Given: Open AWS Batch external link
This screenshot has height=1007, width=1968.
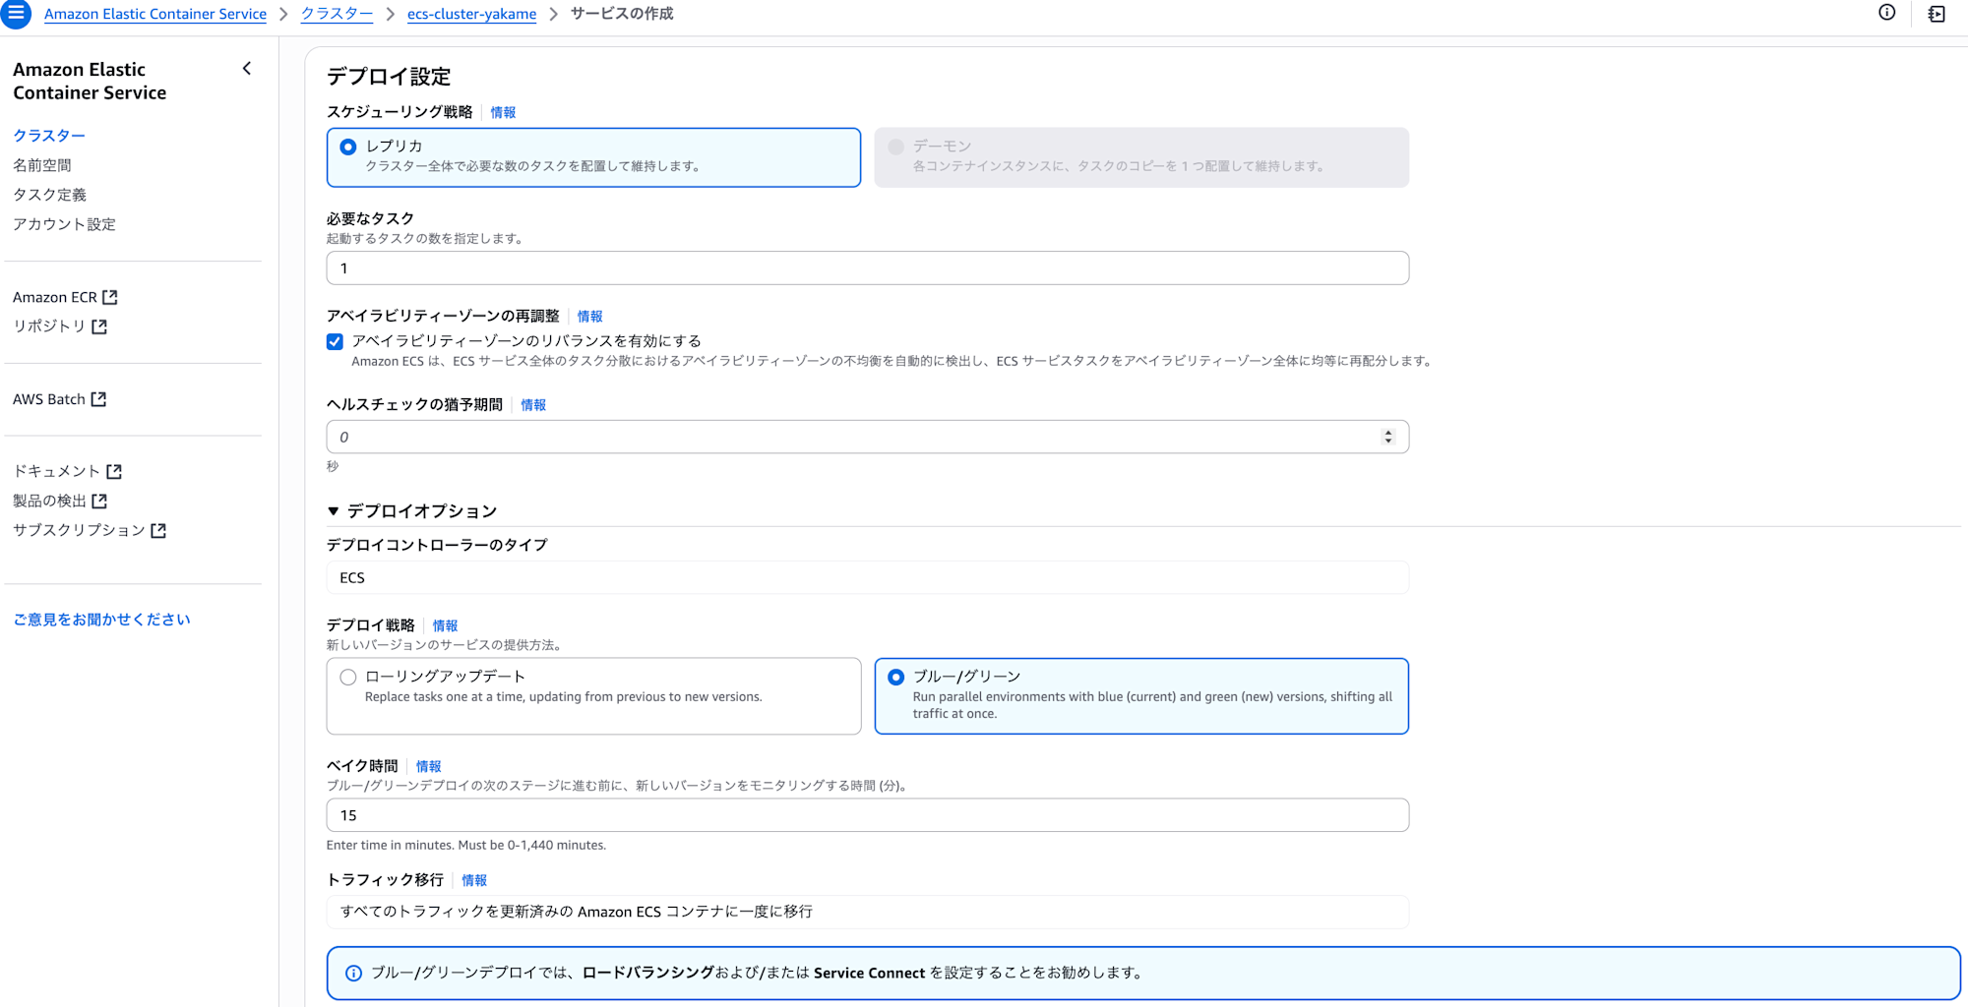Looking at the screenshot, I should pos(59,399).
